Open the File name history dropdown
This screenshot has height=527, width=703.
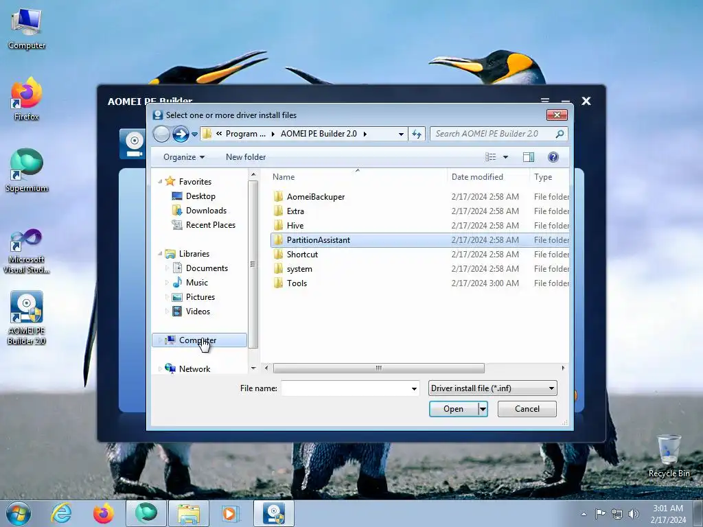pyautogui.click(x=414, y=388)
